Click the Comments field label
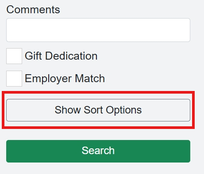The image size is (204, 174). [x=33, y=10]
